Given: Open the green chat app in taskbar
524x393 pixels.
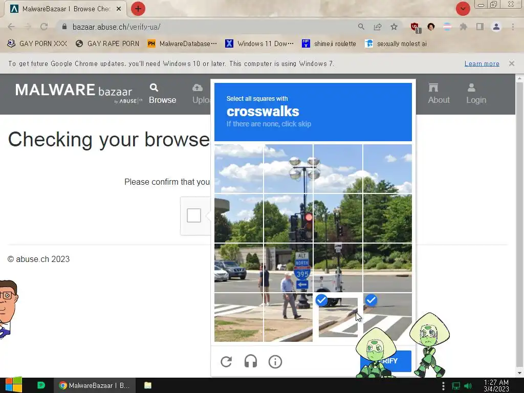Looking at the screenshot, I should 41,385.
